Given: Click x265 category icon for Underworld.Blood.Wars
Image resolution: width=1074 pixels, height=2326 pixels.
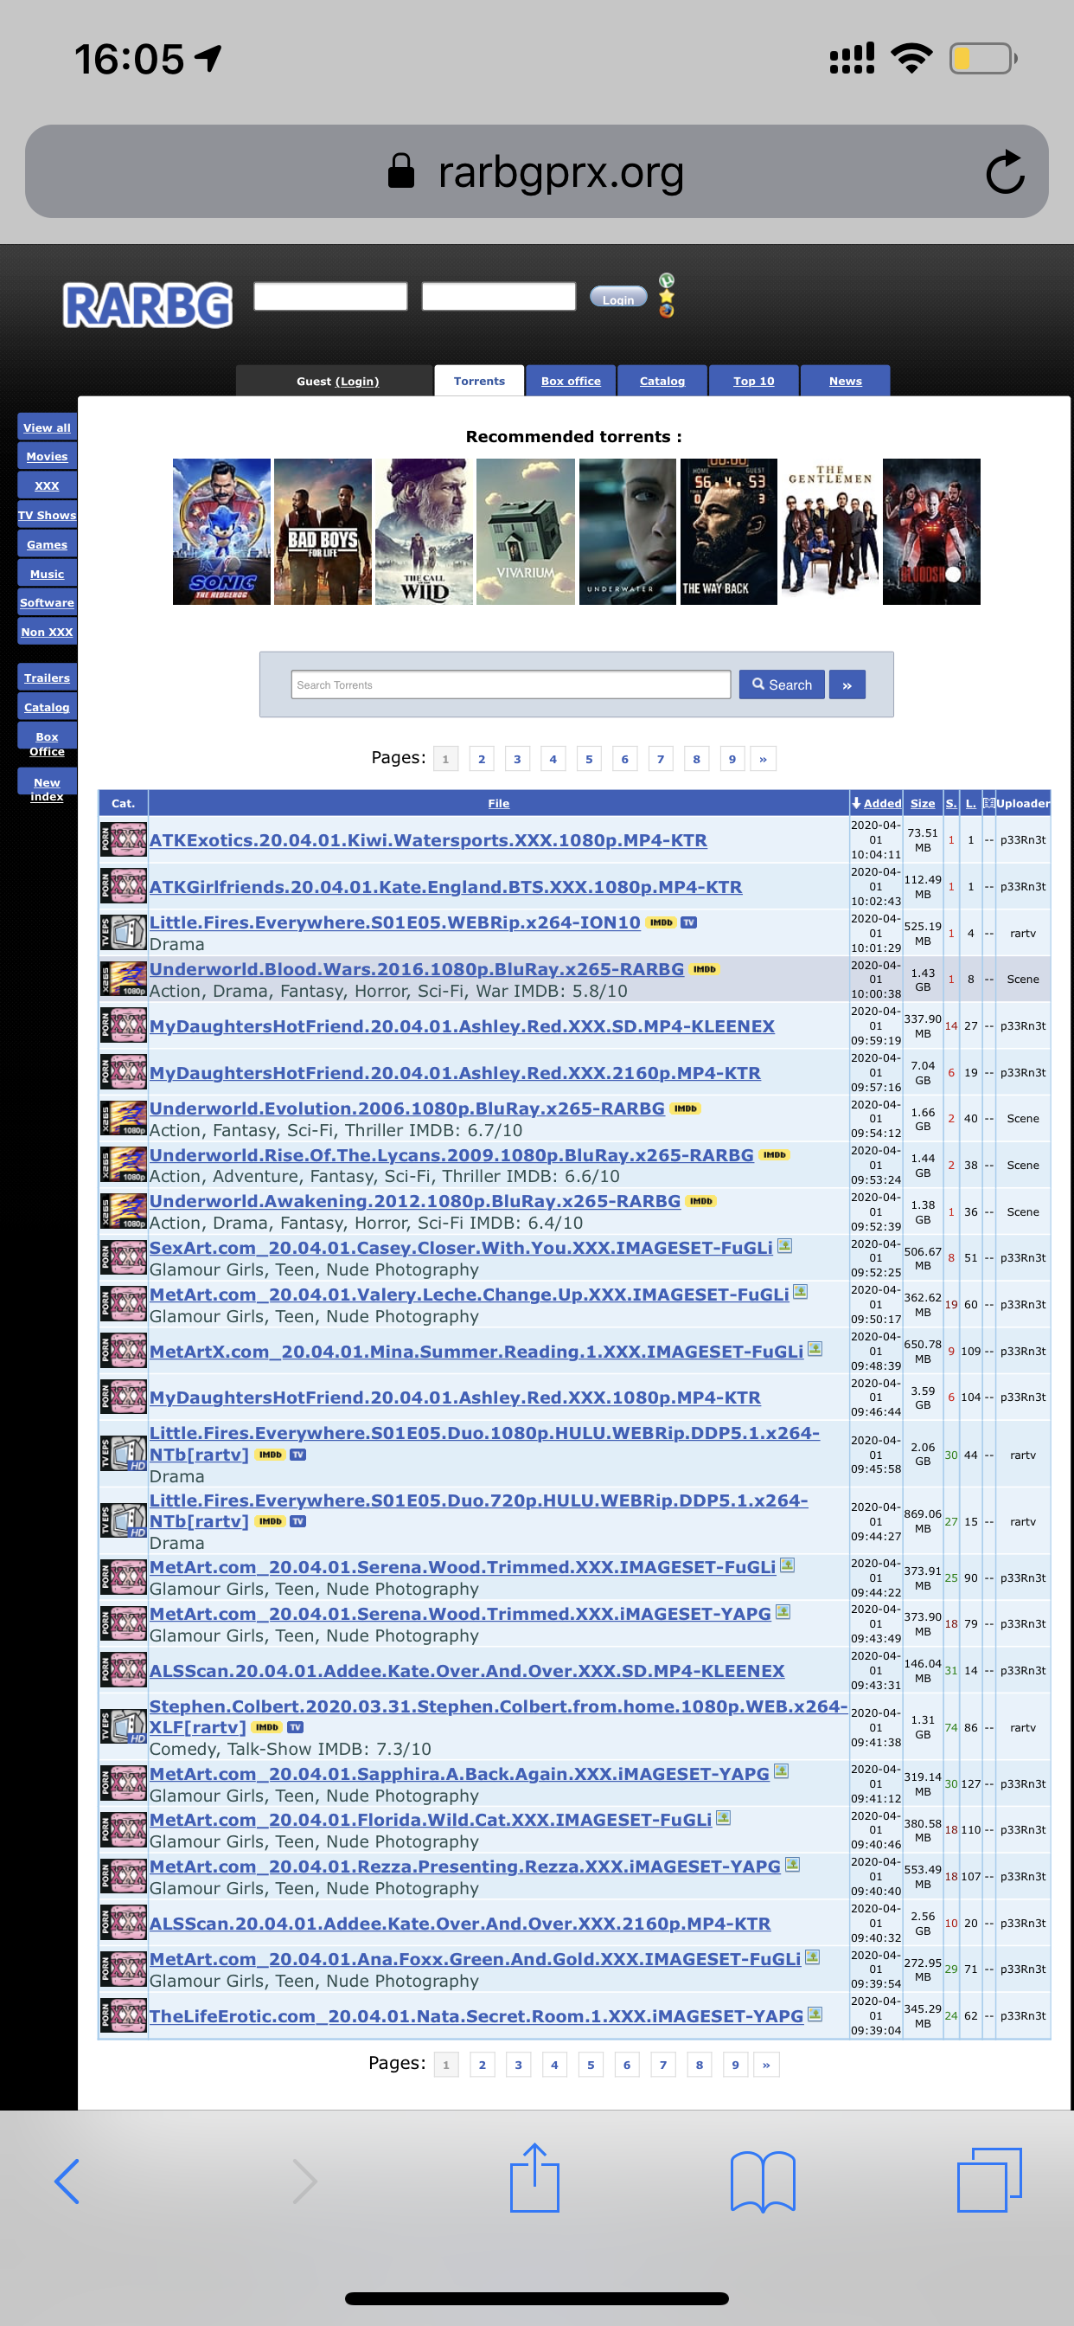Looking at the screenshot, I should [x=123, y=979].
